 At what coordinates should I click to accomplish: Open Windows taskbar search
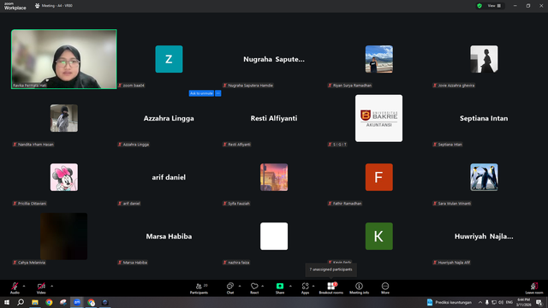coord(21,302)
